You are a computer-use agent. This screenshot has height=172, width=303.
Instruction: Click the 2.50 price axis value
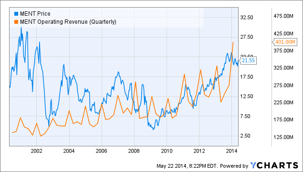point(245,136)
